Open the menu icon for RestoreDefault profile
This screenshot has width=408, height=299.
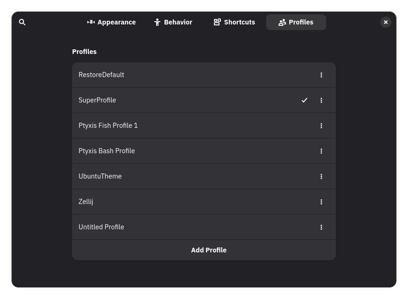pyautogui.click(x=321, y=75)
